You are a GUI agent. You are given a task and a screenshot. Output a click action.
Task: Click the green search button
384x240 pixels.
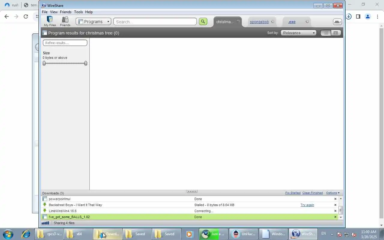point(203,22)
